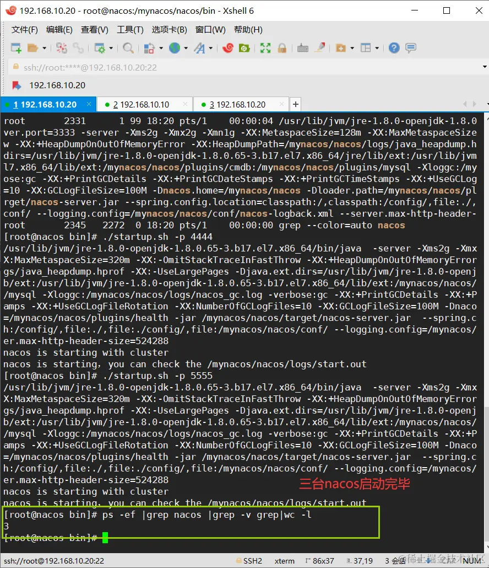Click the 192.168.10.20 quick-connect bookmark
Viewport: 489px width, 568px height.
[49, 85]
